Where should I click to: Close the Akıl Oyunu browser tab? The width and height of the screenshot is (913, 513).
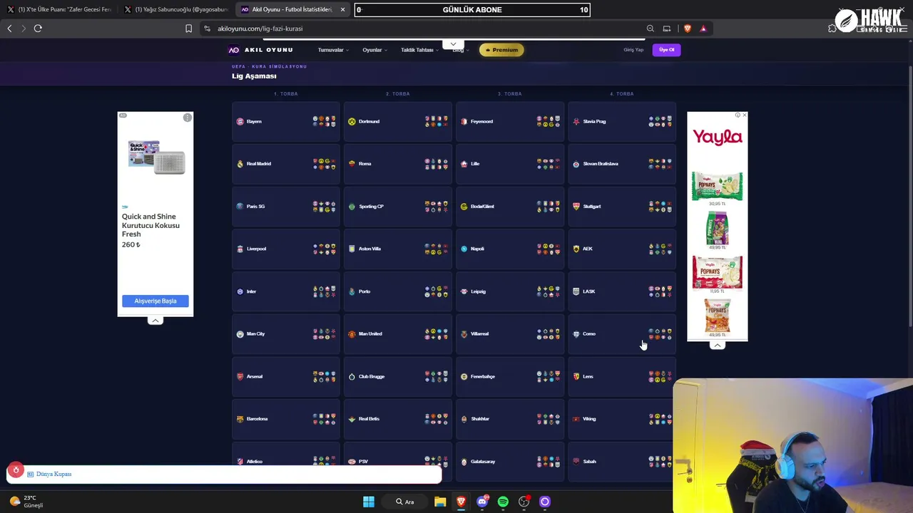[x=342, y=9]
